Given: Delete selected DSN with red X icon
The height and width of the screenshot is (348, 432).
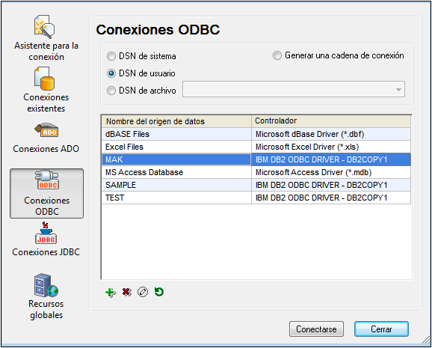Looking at the screenshot, I should (x=126, y=292).
